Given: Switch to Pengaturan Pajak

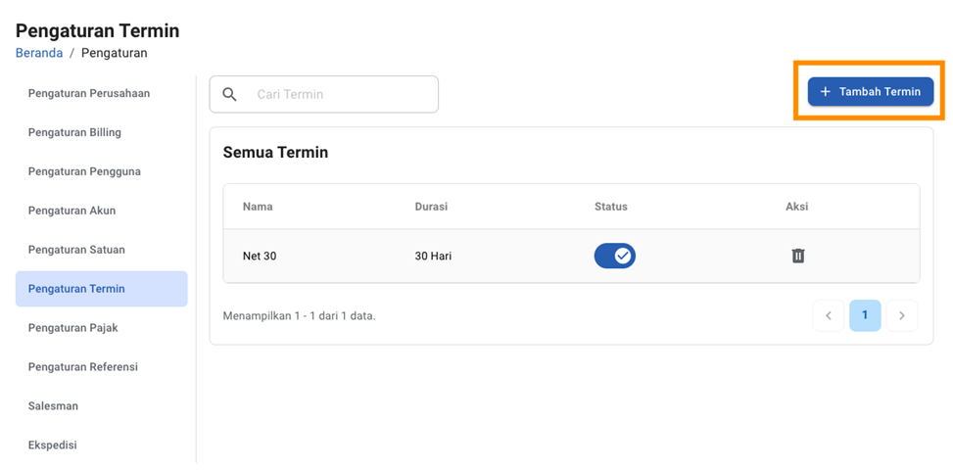Looking at the screenshot, I should [73, 328].
